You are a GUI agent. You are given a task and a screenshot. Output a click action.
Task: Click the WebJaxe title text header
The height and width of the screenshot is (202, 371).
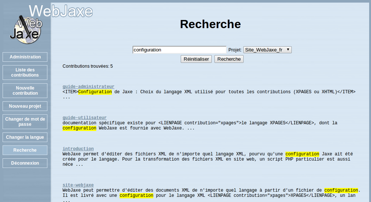60,11
